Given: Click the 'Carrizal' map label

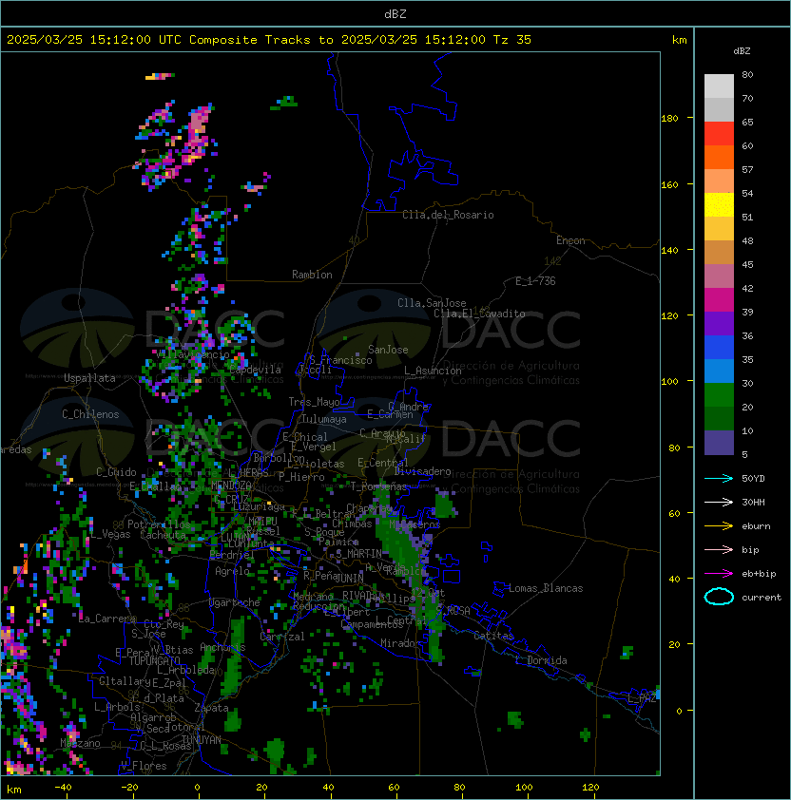Looking at the screenshot, I should (281, 637).
